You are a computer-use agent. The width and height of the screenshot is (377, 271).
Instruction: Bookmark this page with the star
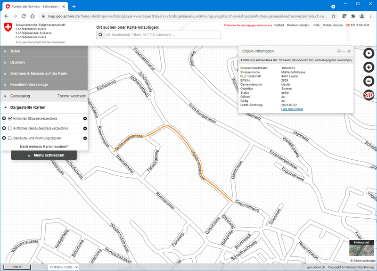(x=334, y=16)
